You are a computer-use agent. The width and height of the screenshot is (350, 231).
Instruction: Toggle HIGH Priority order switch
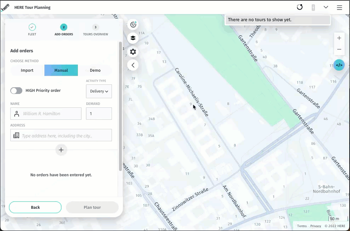[16, 90]
